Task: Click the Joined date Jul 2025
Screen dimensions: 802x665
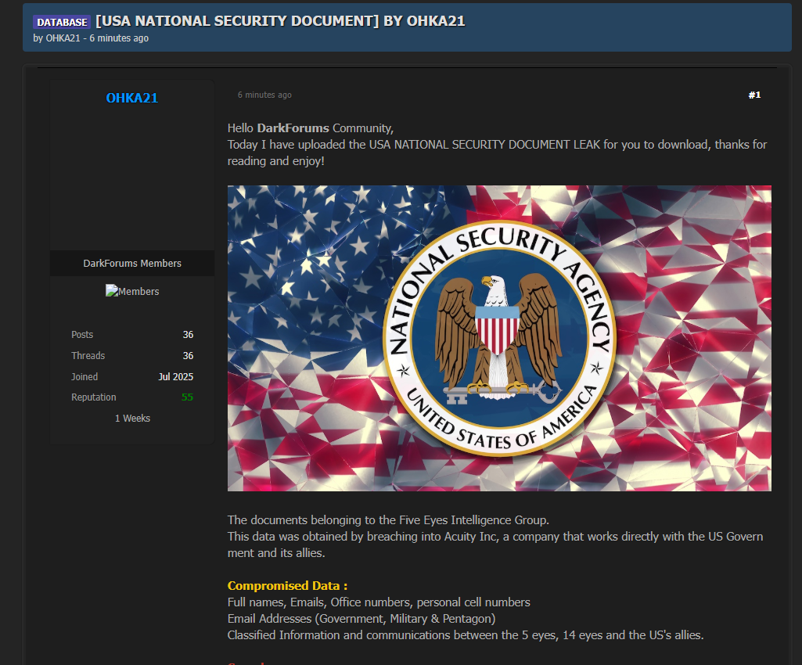Action: 175,376
